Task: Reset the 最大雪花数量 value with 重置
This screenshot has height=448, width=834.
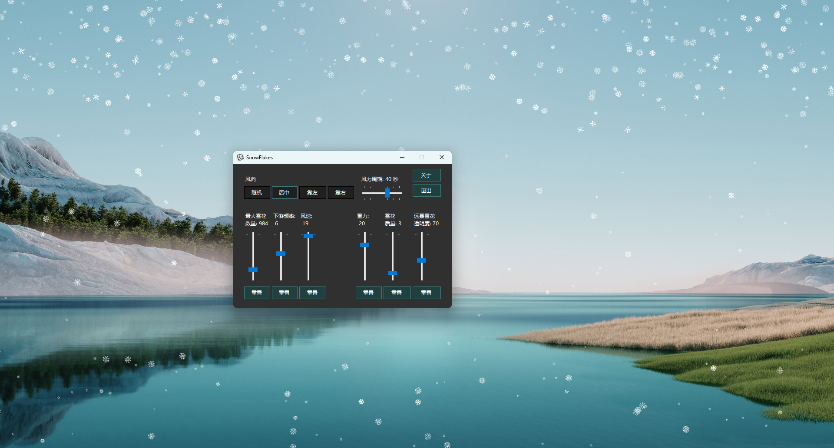Action: [x=257, y=293]
